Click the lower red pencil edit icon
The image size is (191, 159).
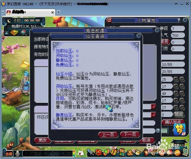point(154,114)
